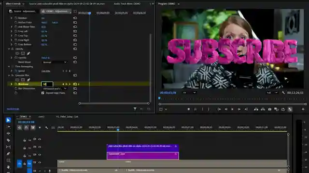Step forward one frame in Program monitor
Viewport: 309px width, 173px height.
[x=239, y=109]
